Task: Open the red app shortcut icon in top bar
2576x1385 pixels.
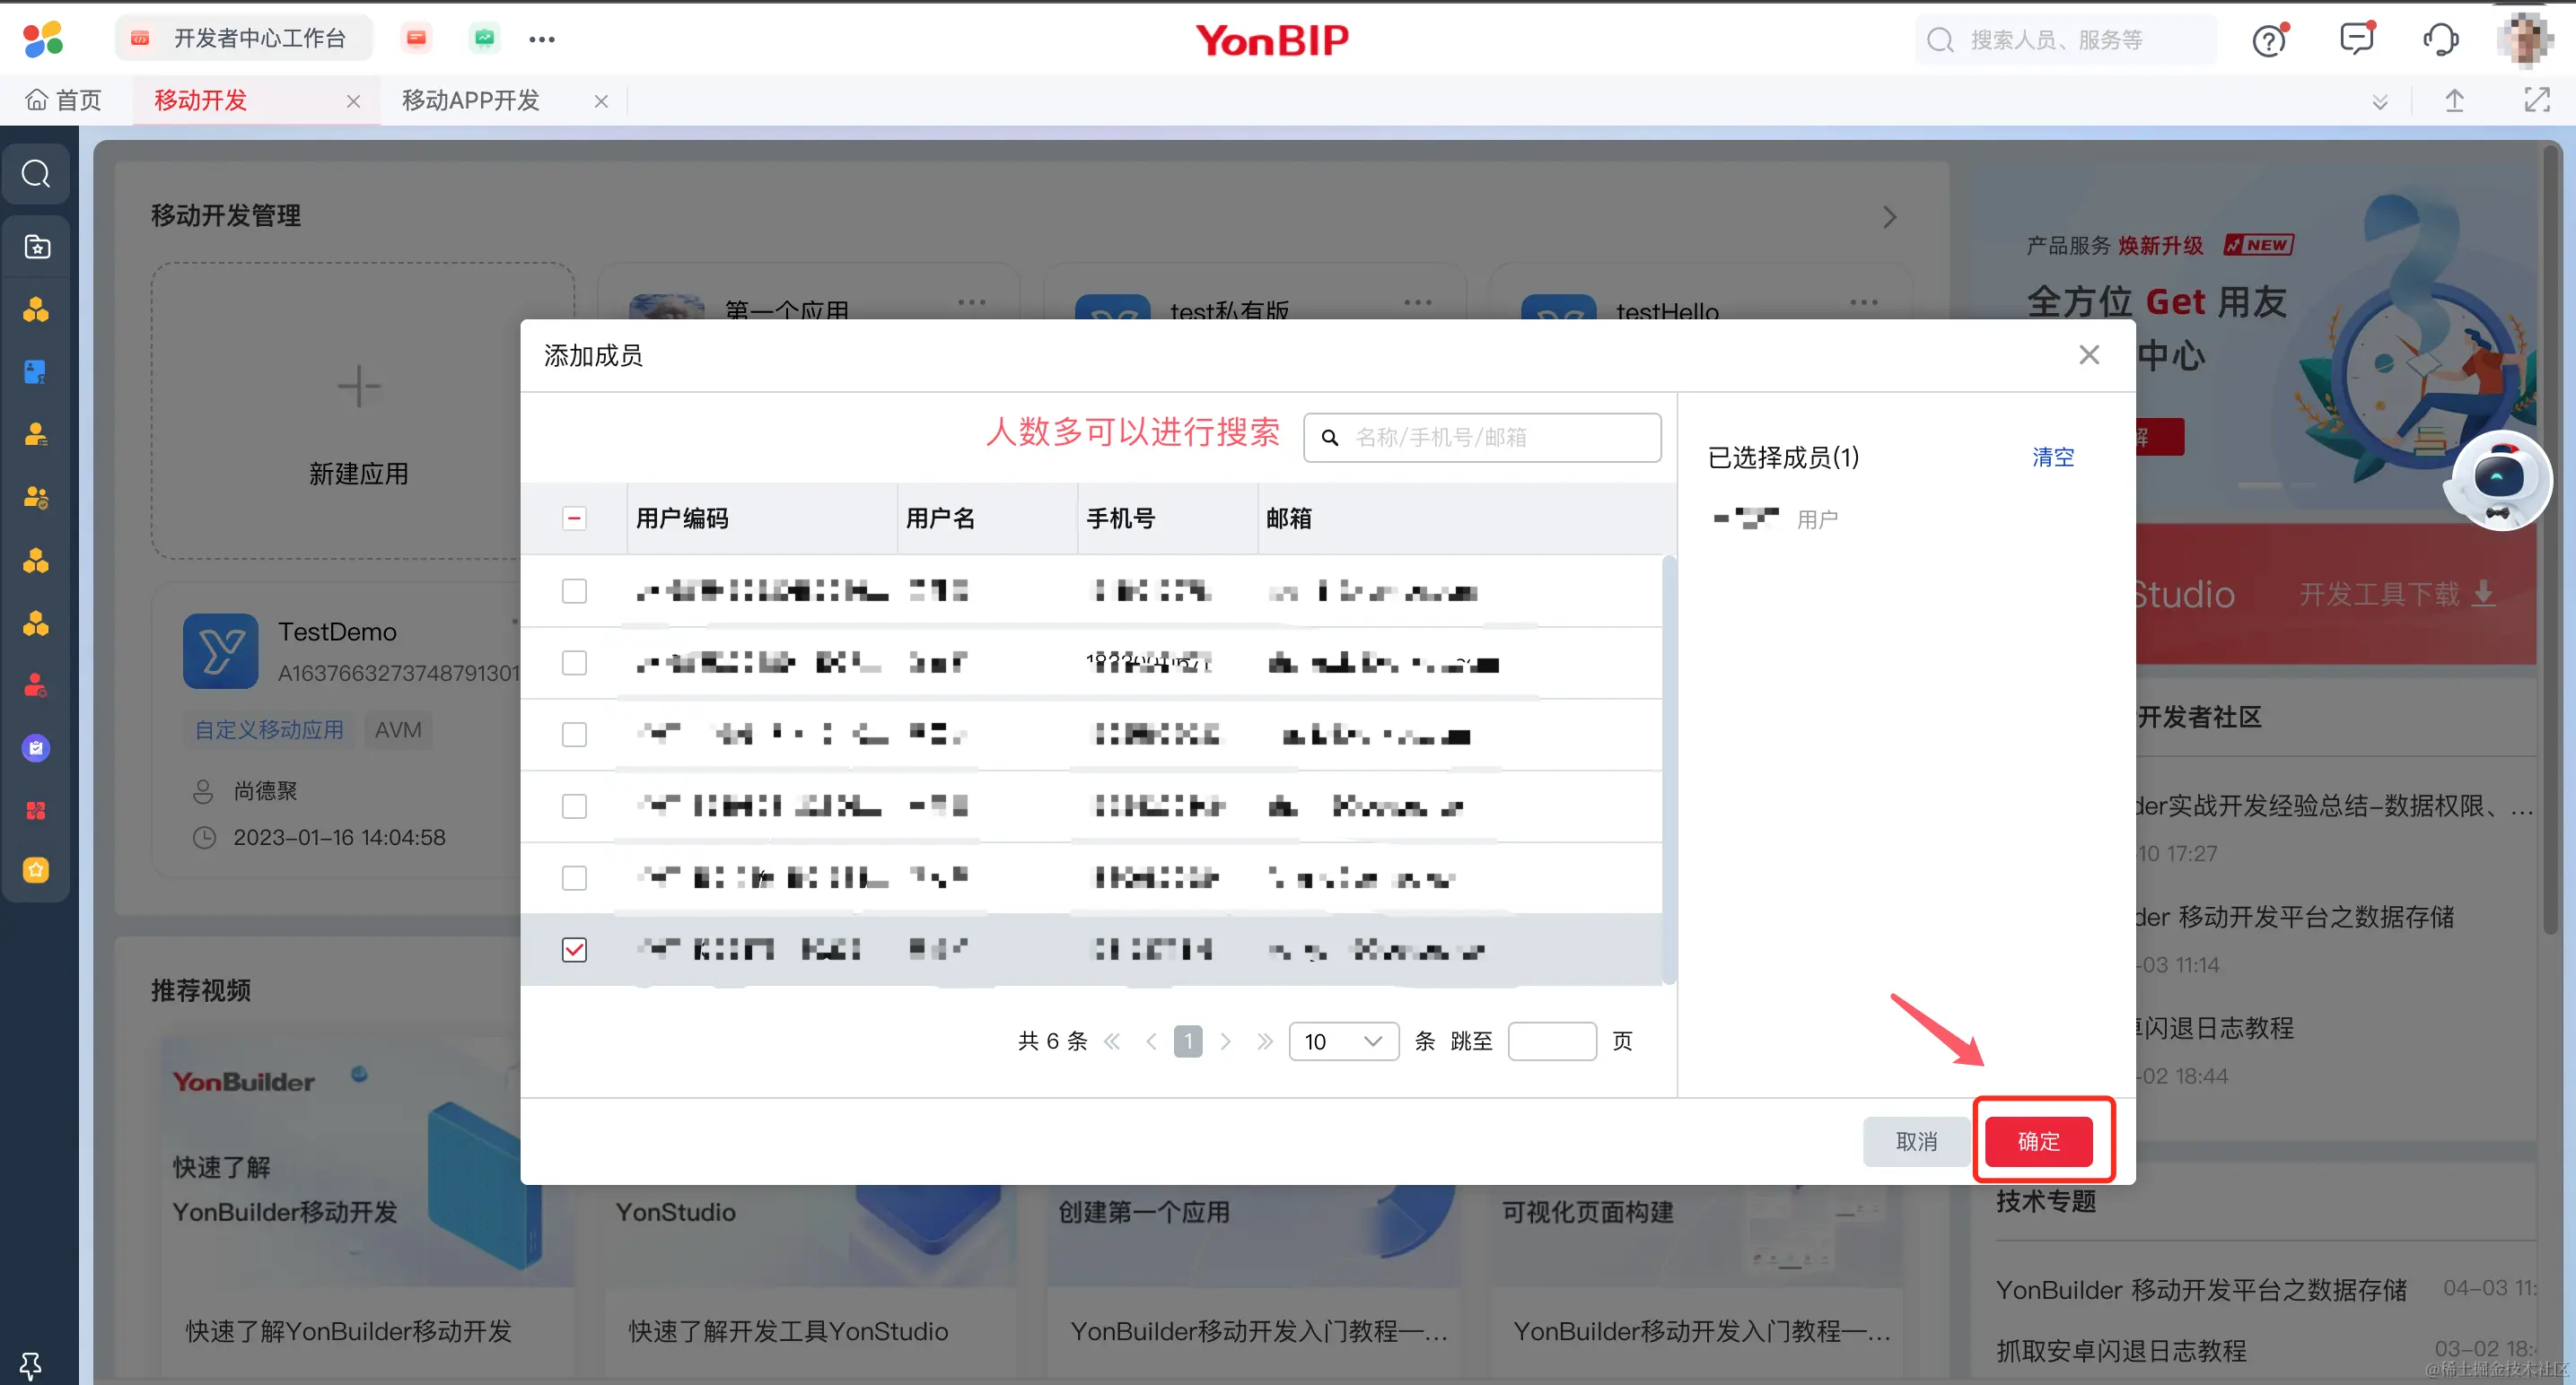Action: coord(416,38)
